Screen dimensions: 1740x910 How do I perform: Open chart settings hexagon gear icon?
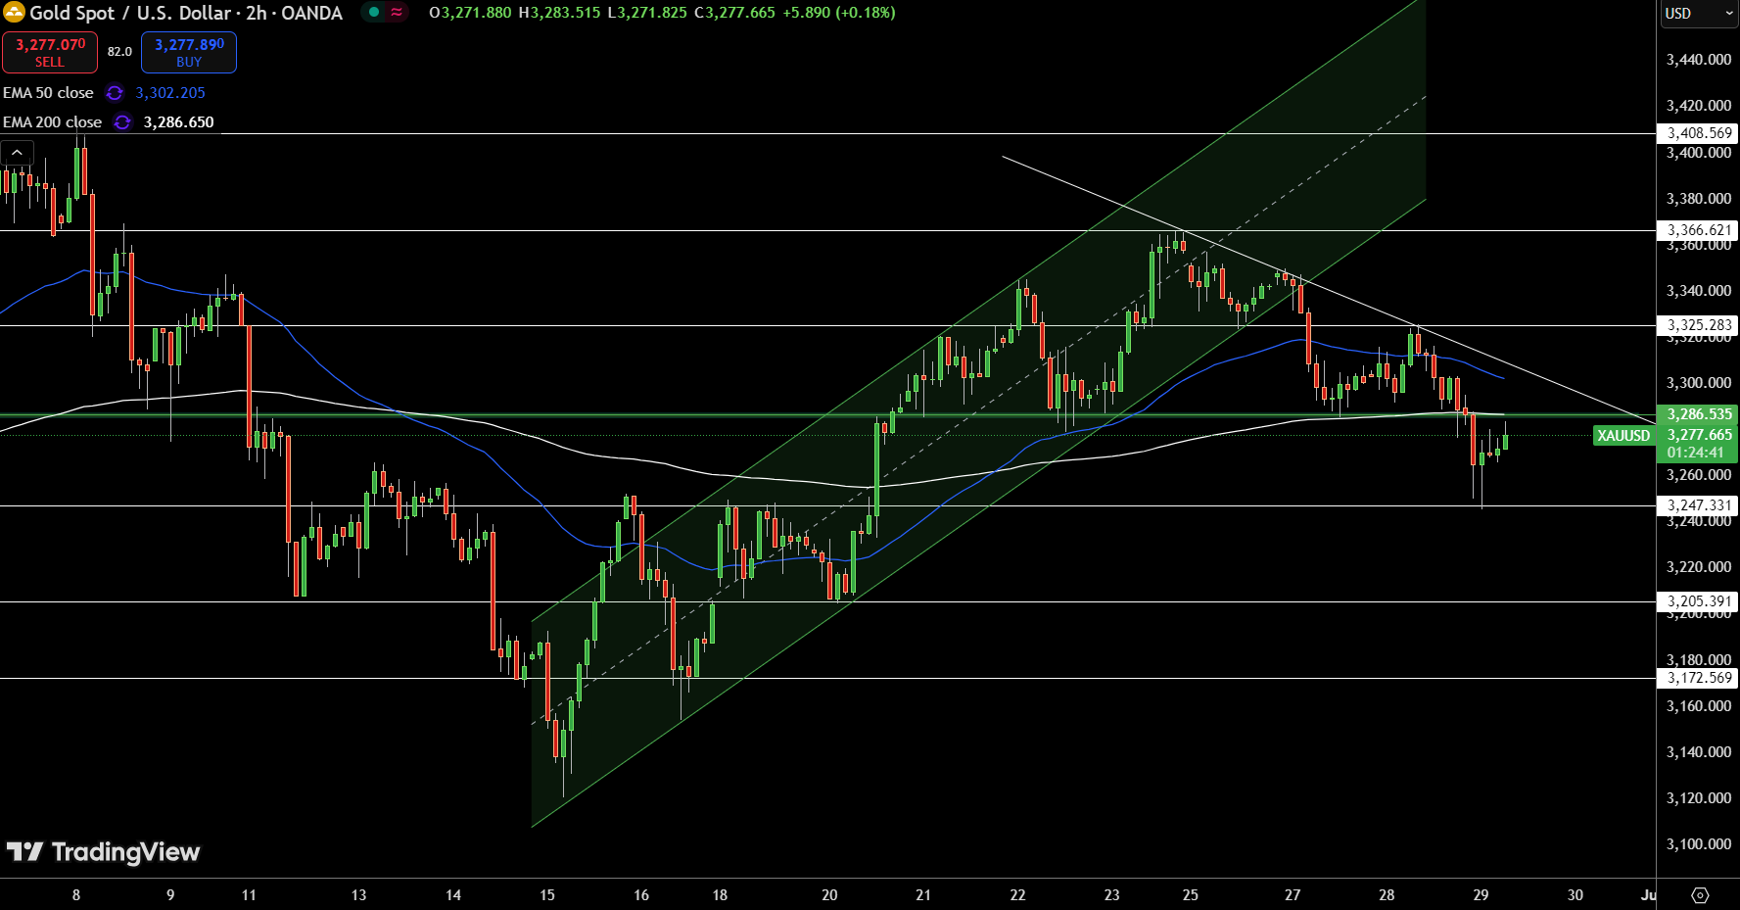(1700, 895)
